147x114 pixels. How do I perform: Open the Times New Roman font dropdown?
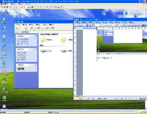pyautogui.click(x=115, y=25)
